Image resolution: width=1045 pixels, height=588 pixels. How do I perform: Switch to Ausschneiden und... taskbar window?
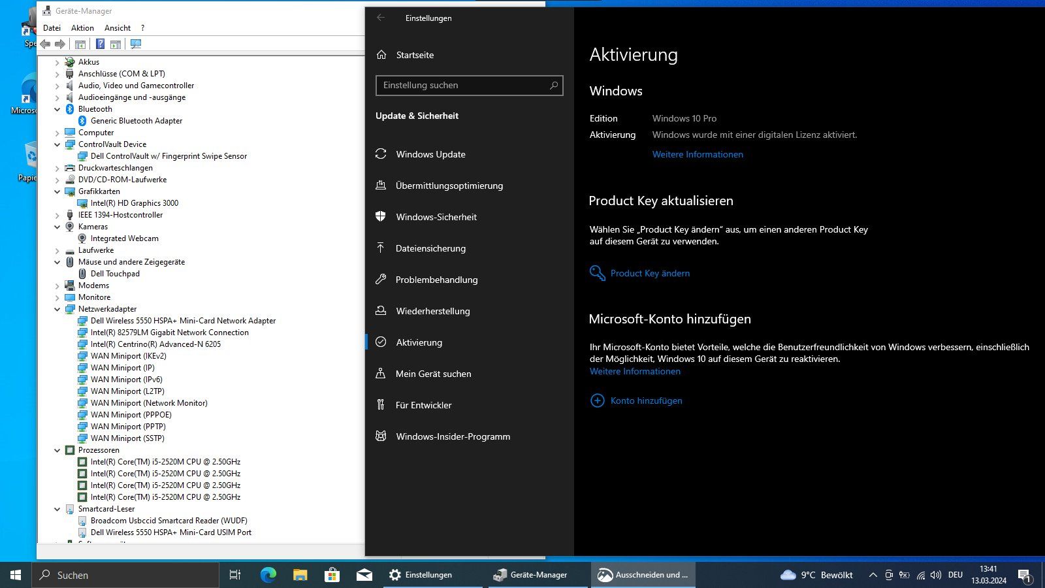pos(643,575)
